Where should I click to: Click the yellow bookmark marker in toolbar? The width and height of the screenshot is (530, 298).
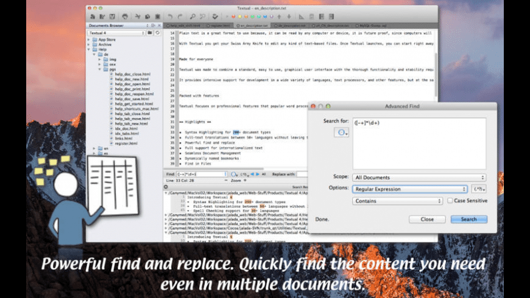point(239,16)
